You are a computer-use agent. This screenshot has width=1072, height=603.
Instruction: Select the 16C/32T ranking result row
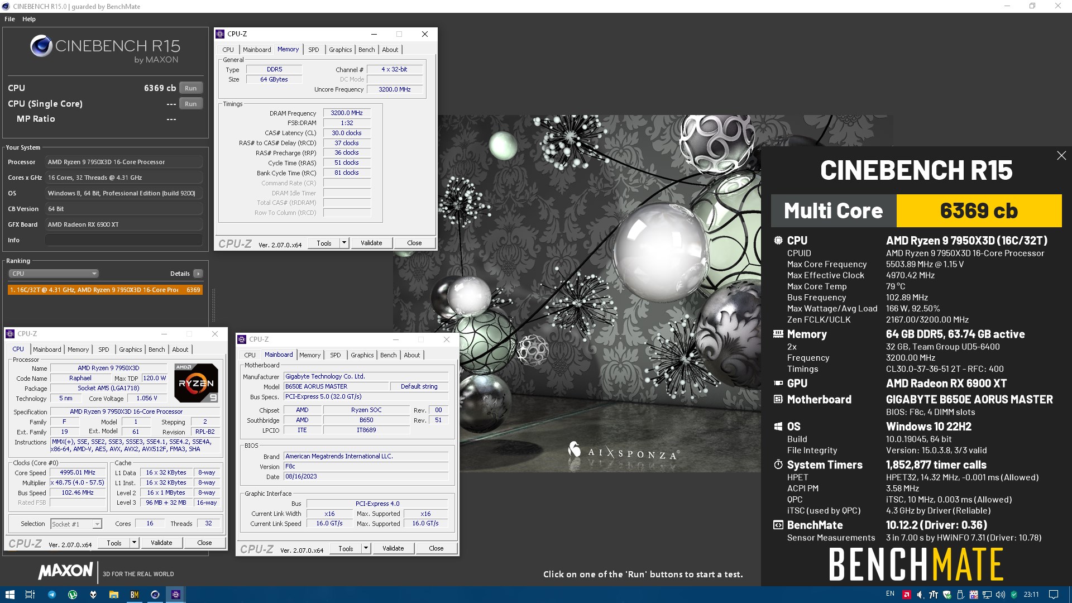105,290
